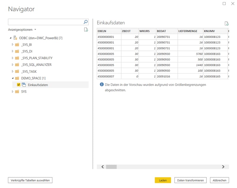Click LIEFERMENGE cell with value 1440
Screen dimensions: 237x188
tap(190, 65)
